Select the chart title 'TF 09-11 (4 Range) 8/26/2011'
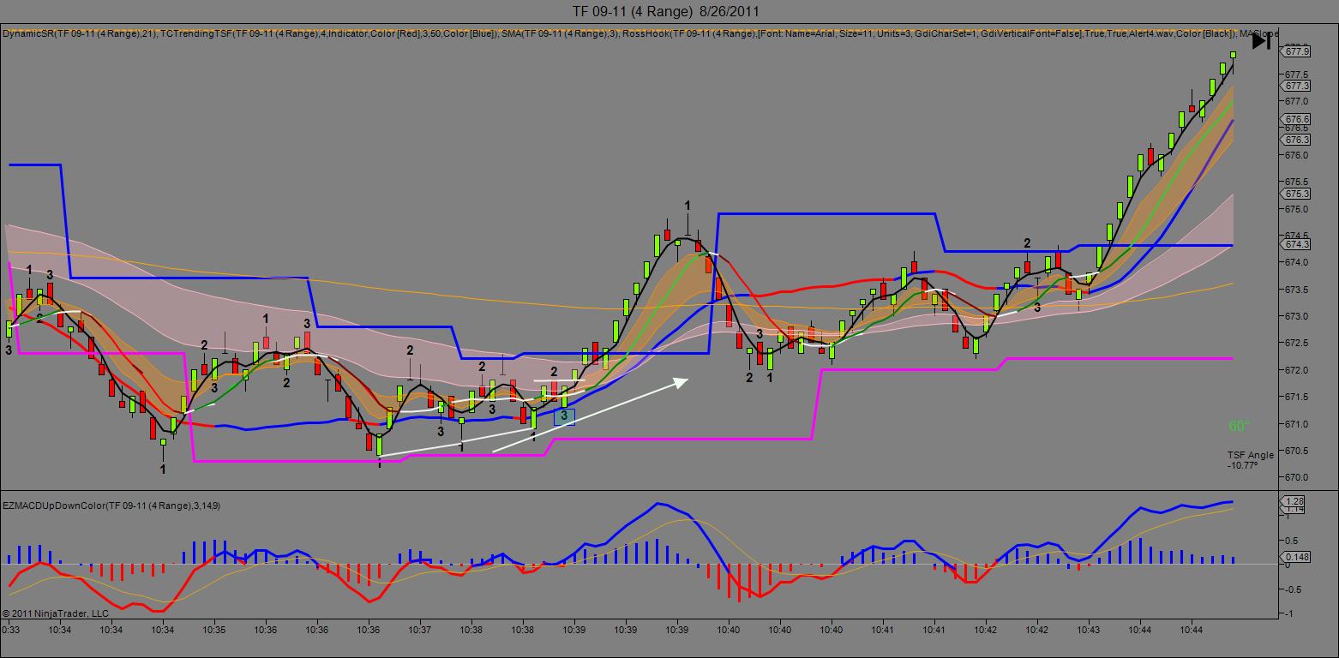 (664, 11)
